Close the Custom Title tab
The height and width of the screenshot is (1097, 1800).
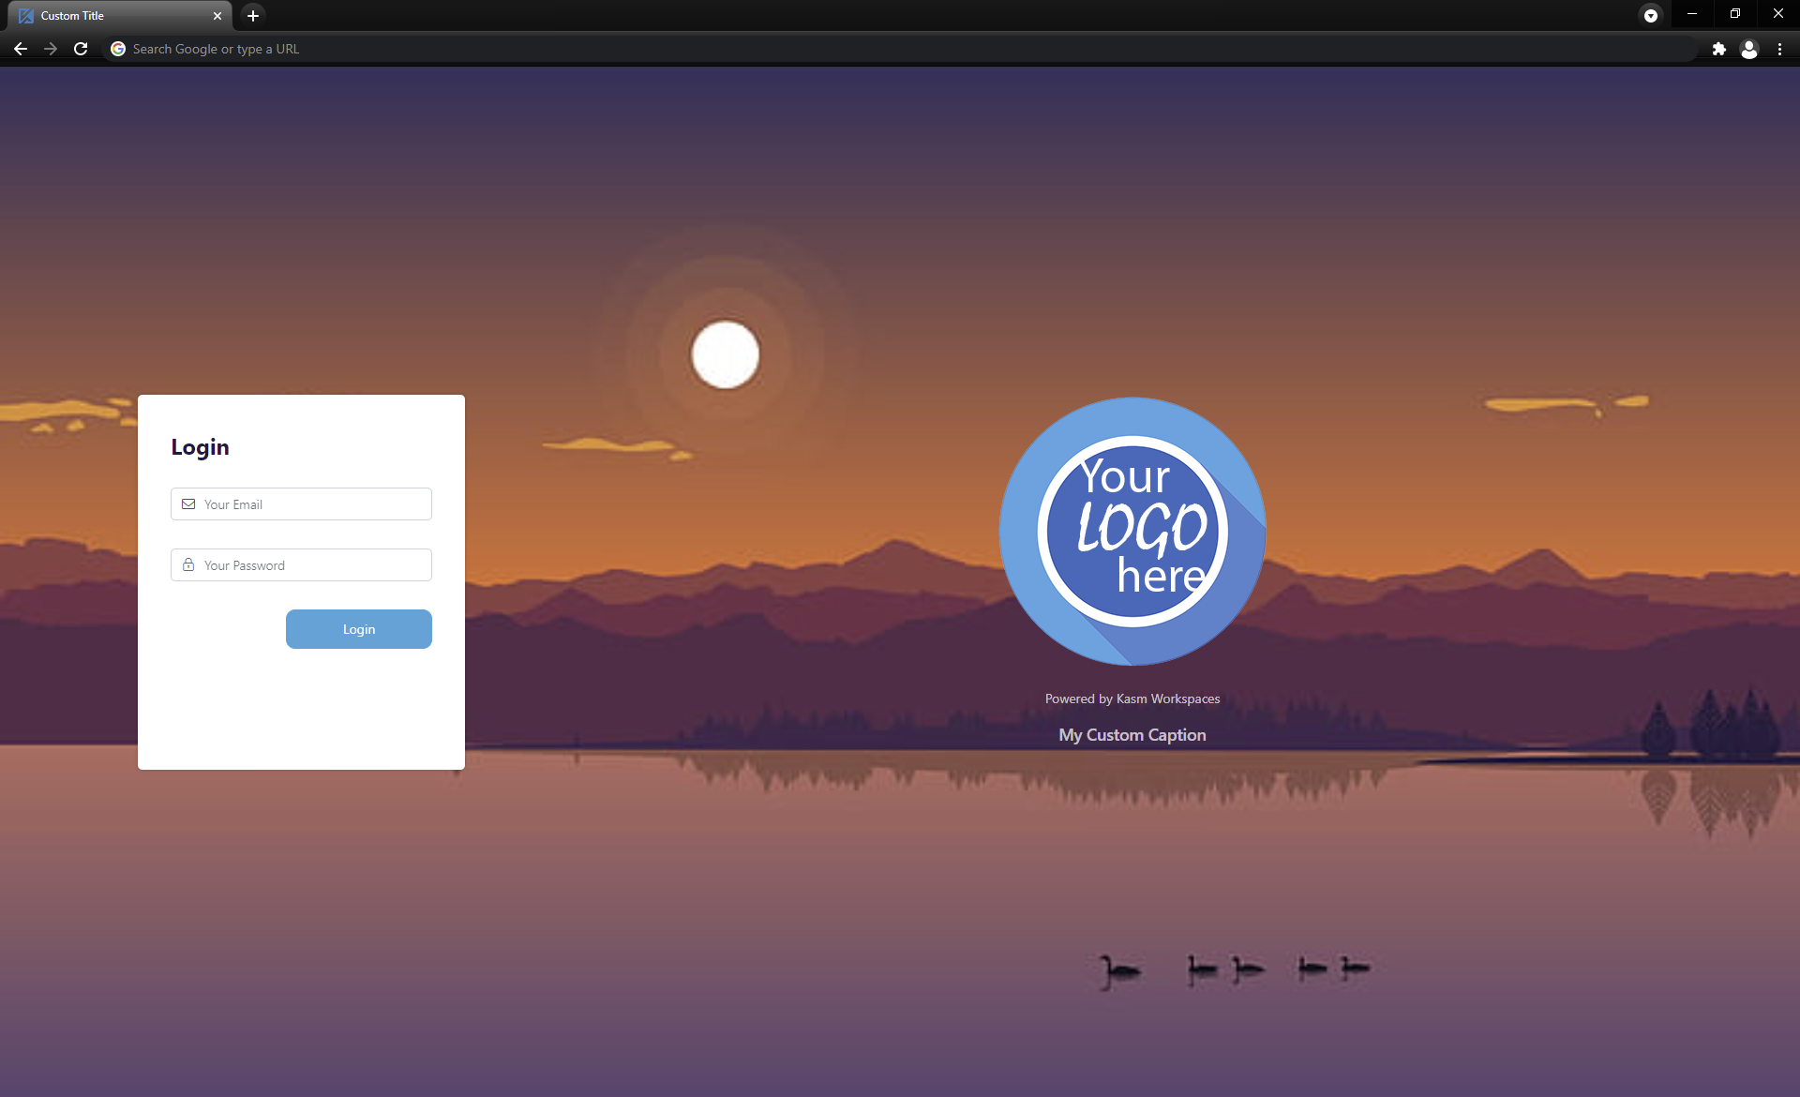coord(217,16)
